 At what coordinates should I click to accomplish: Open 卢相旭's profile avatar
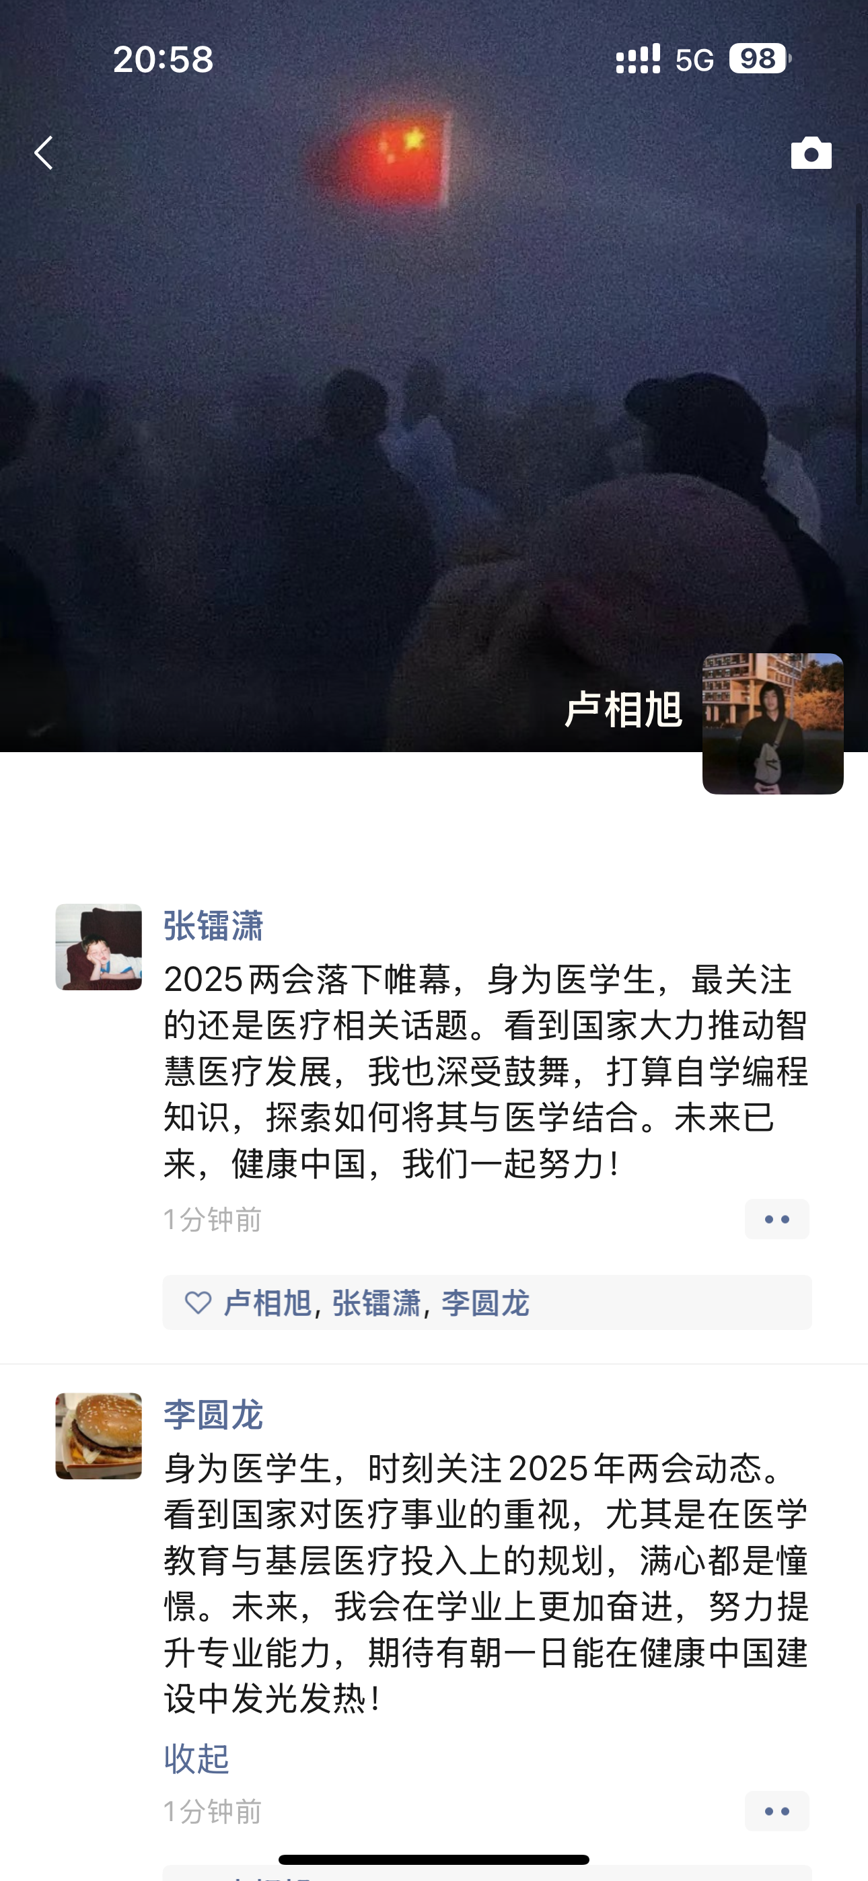pyautogui.click(x=772, y=723)
